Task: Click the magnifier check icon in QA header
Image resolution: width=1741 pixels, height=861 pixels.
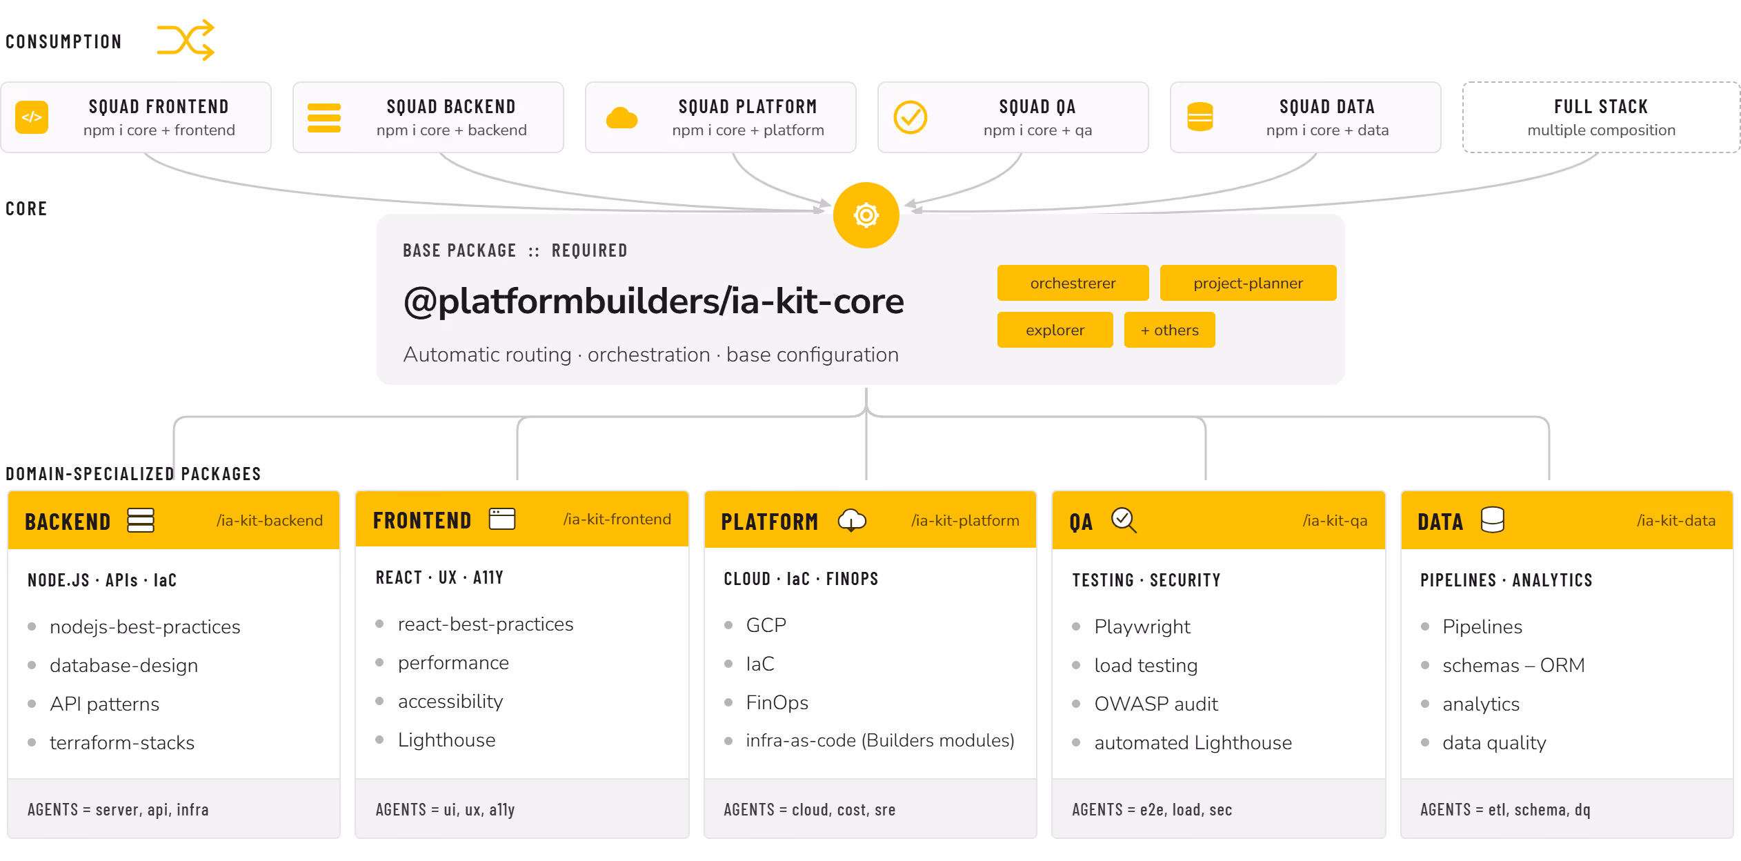Action: (1124, 520)
